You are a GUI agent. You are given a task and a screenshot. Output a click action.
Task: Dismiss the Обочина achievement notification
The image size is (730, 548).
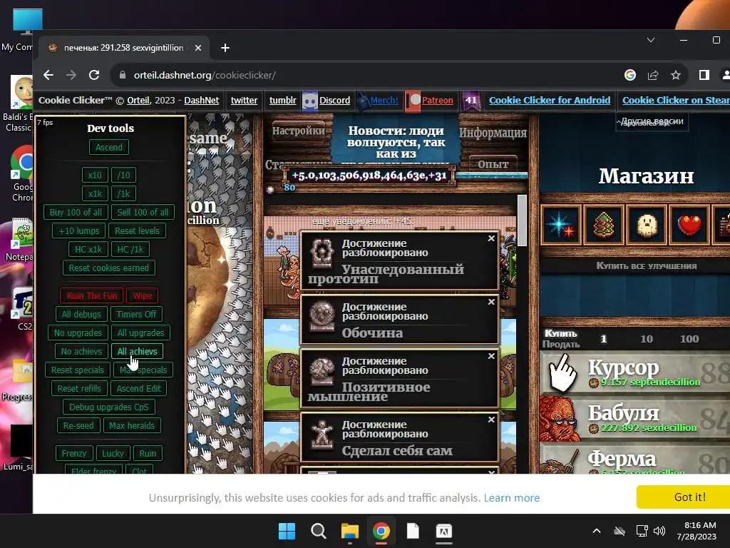tap(491, 302)
